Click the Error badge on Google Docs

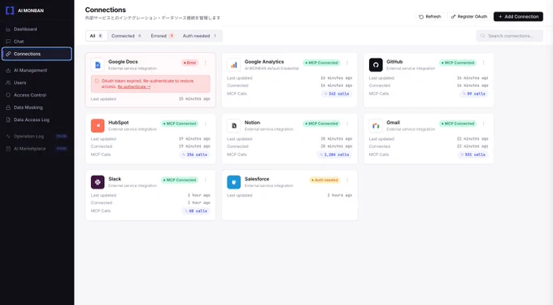pyautogui.click(x=189, y=63)
